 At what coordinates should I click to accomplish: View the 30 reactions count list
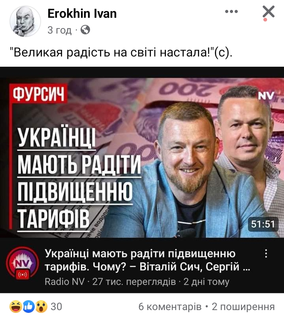coord(56,307)
